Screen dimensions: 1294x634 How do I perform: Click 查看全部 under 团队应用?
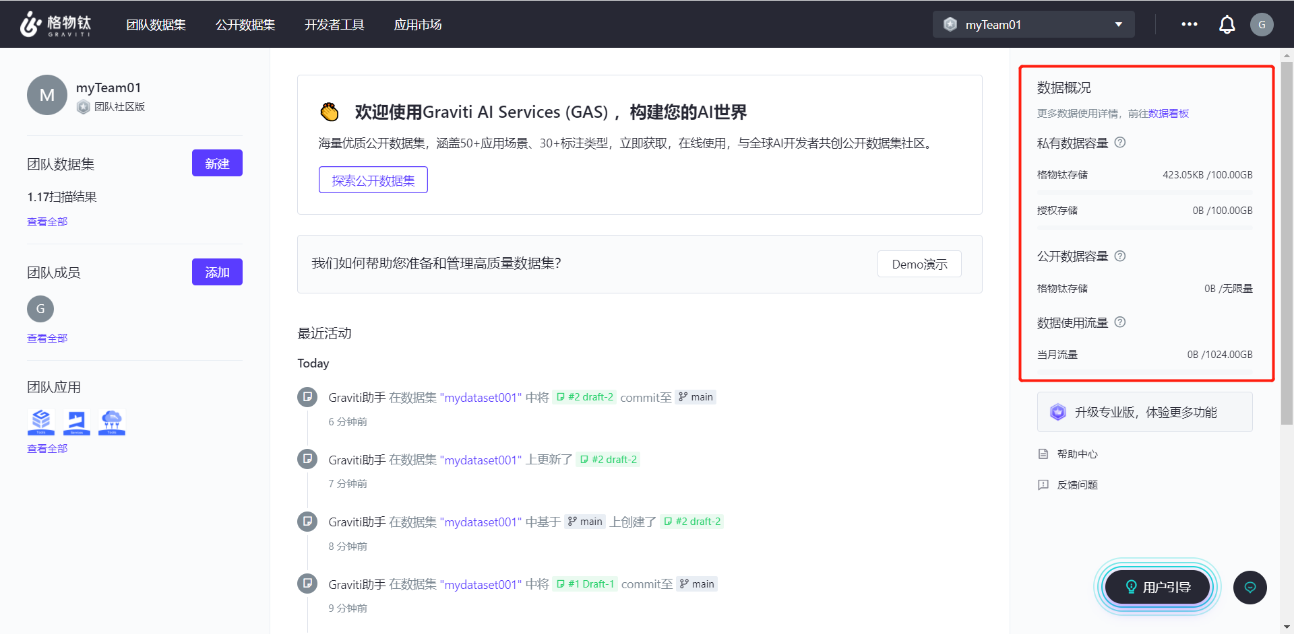(47, 448)
